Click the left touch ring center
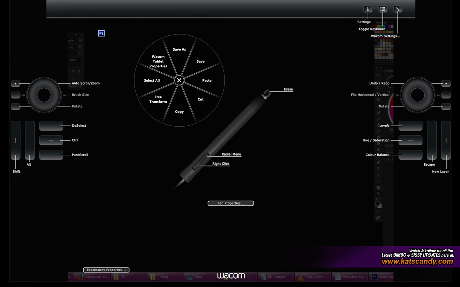Screen dimensions: 460x287 [x=44, y=95]
